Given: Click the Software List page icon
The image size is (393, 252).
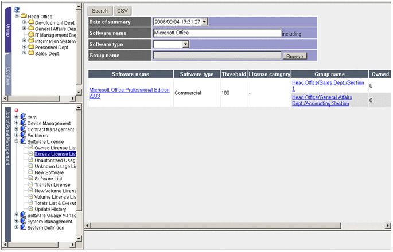Looking at the screenshot, I should pyautogui.click(x=30, y=178).
